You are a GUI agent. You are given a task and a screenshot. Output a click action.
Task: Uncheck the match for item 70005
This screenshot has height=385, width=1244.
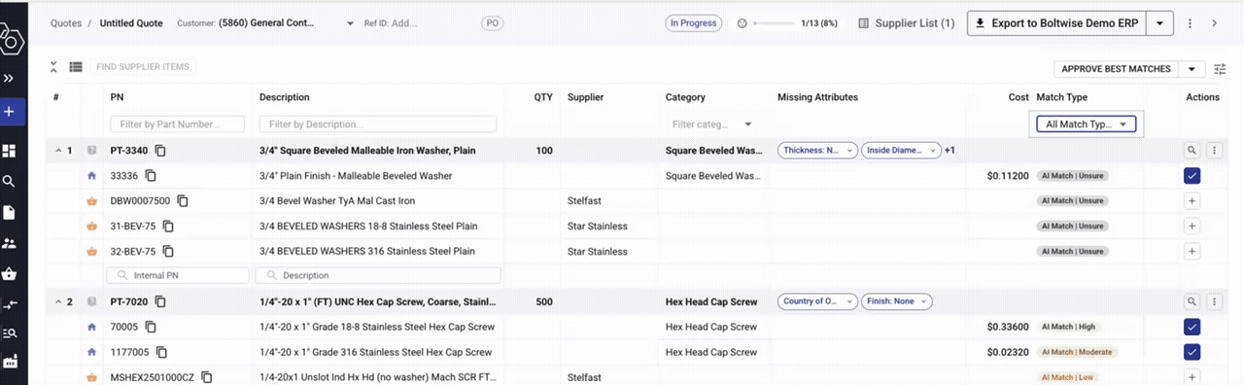pos(1192,328)
